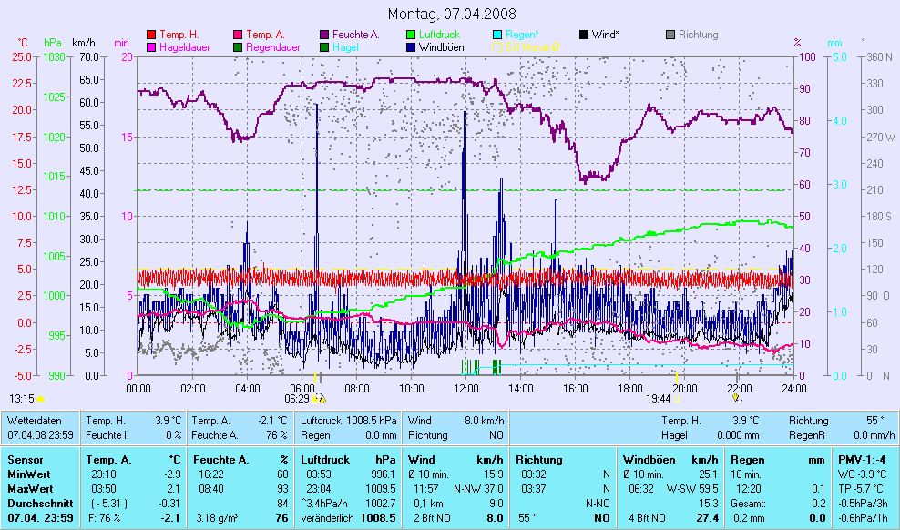
Task: Toggle the Feuchte A. purple legend marker
Action: pos(324,35)
